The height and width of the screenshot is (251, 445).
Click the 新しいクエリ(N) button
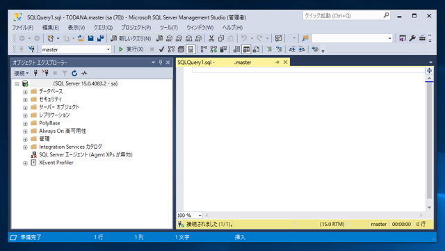coord(131,38)
